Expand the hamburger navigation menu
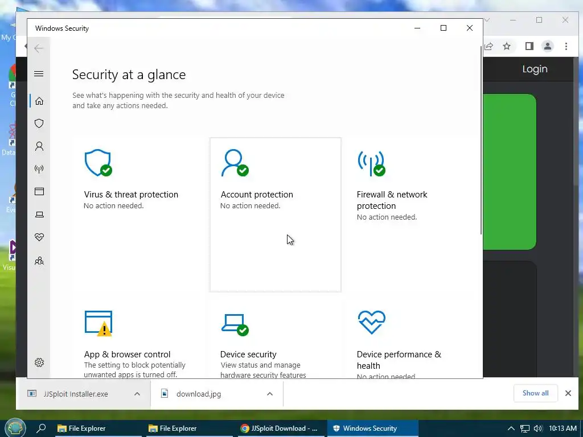The width and height of the screenshot is (583, 437). pyautogui.click(x=39, y=73)
